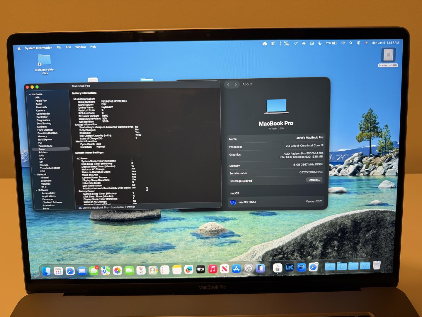Launch Music from the Dock
422x317 pixels.
212,269
